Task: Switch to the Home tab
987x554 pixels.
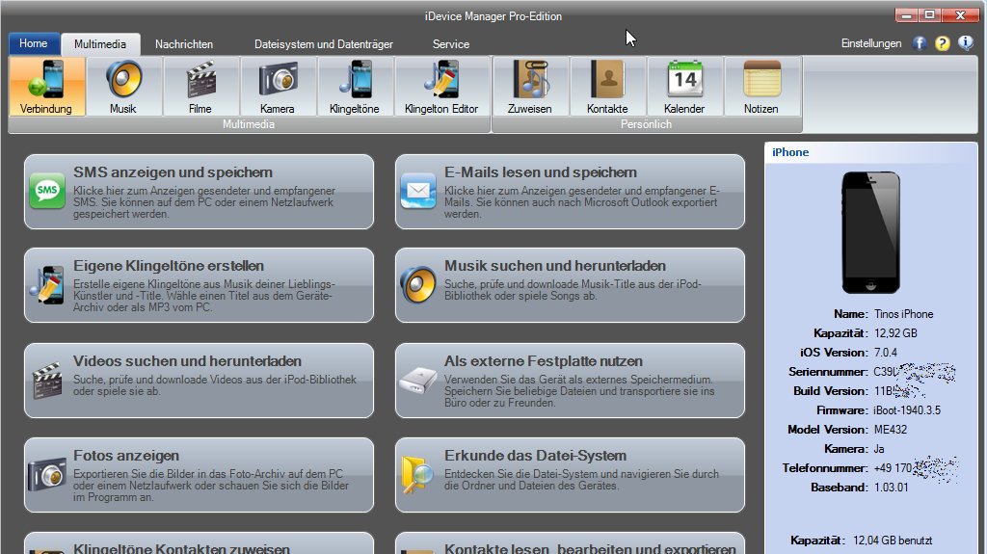Action: click(x=34, y=43)
